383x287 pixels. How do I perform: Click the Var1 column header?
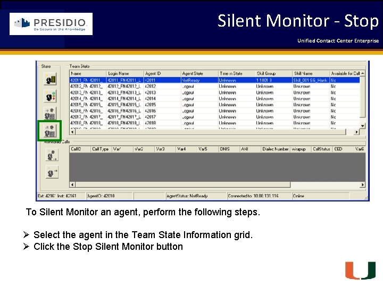coord(122,149)
